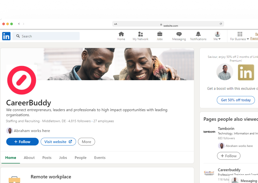Select the Home page tab
This screenshot has width=258, height=183.
click(10, 157)
